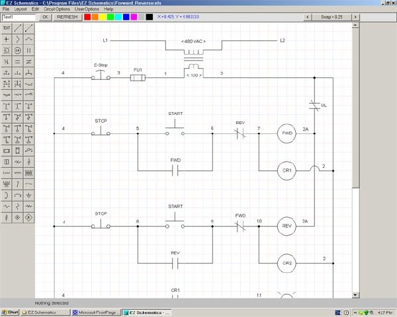397x317 pixels.
Task: Select the horizontal zigzag resistor symbol
Action: click(28, 206)
